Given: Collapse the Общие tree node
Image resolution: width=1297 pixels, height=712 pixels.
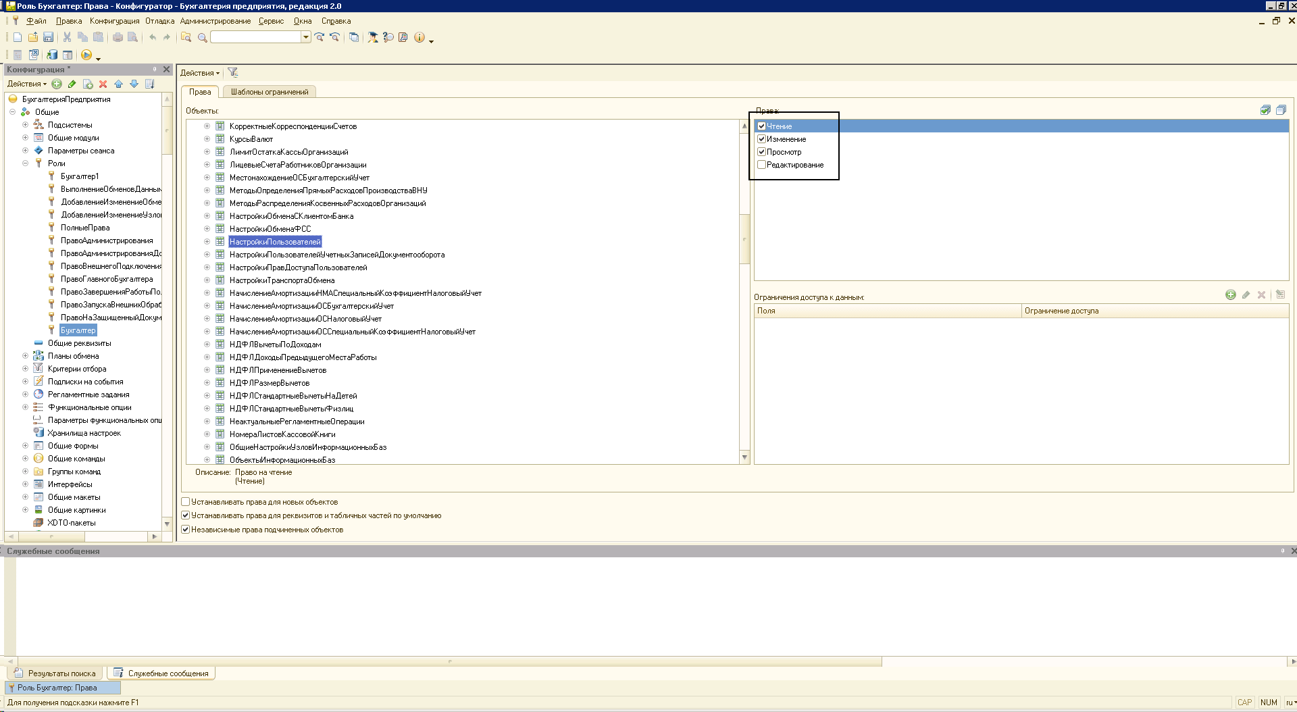Looking at the screenshot, I should coord(12,112).
